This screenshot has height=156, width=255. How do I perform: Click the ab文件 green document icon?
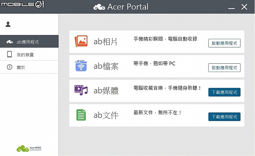(x=81, y=115)
